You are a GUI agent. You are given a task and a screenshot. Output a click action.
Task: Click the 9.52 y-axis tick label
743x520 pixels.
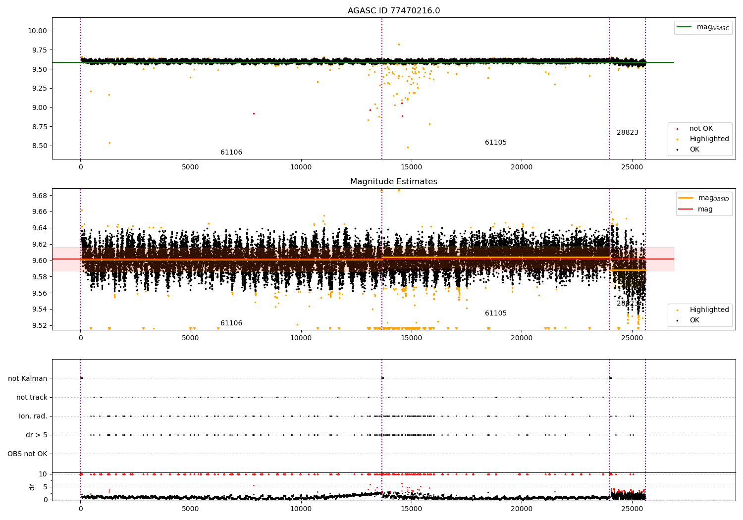click(x=39, y=326)
